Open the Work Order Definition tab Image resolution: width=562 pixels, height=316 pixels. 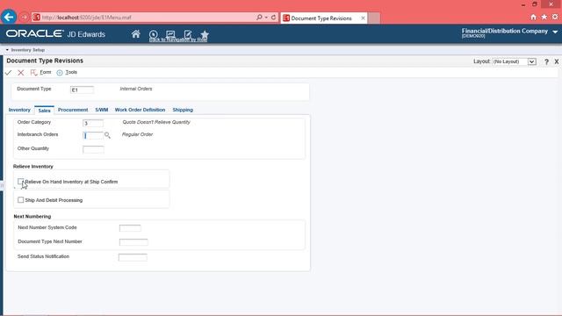(140, 110)
